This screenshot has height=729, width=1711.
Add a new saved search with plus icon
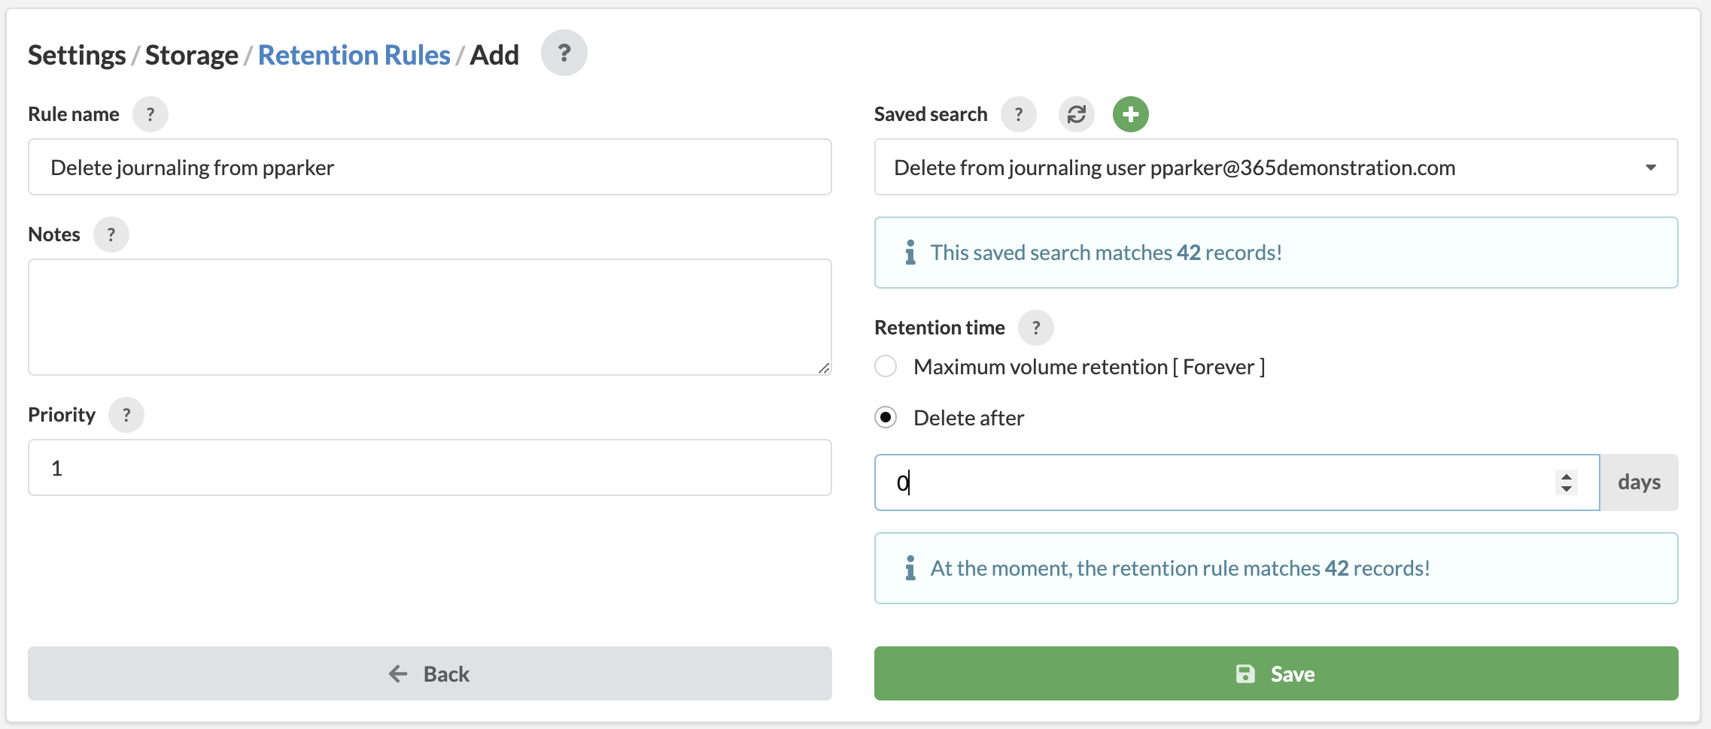point(1131,114)
